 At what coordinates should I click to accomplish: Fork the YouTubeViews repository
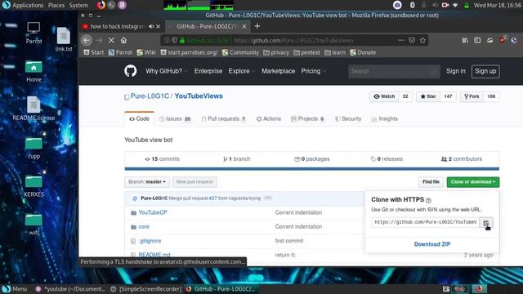point(472,96)
